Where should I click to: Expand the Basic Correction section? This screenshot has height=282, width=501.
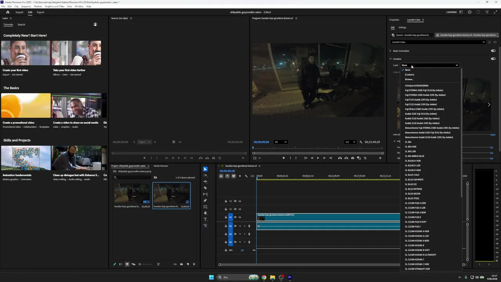coord(390,51)
